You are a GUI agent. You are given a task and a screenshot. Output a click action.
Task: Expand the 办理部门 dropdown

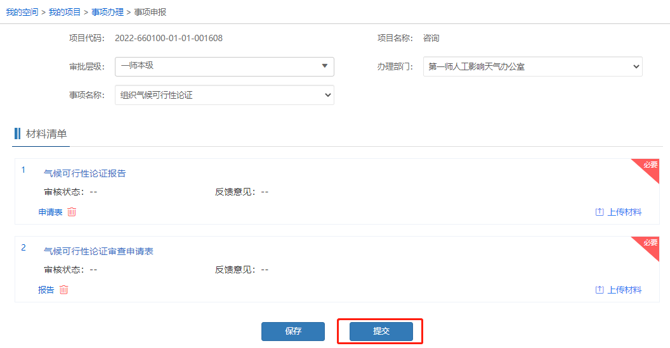point(532,66)
